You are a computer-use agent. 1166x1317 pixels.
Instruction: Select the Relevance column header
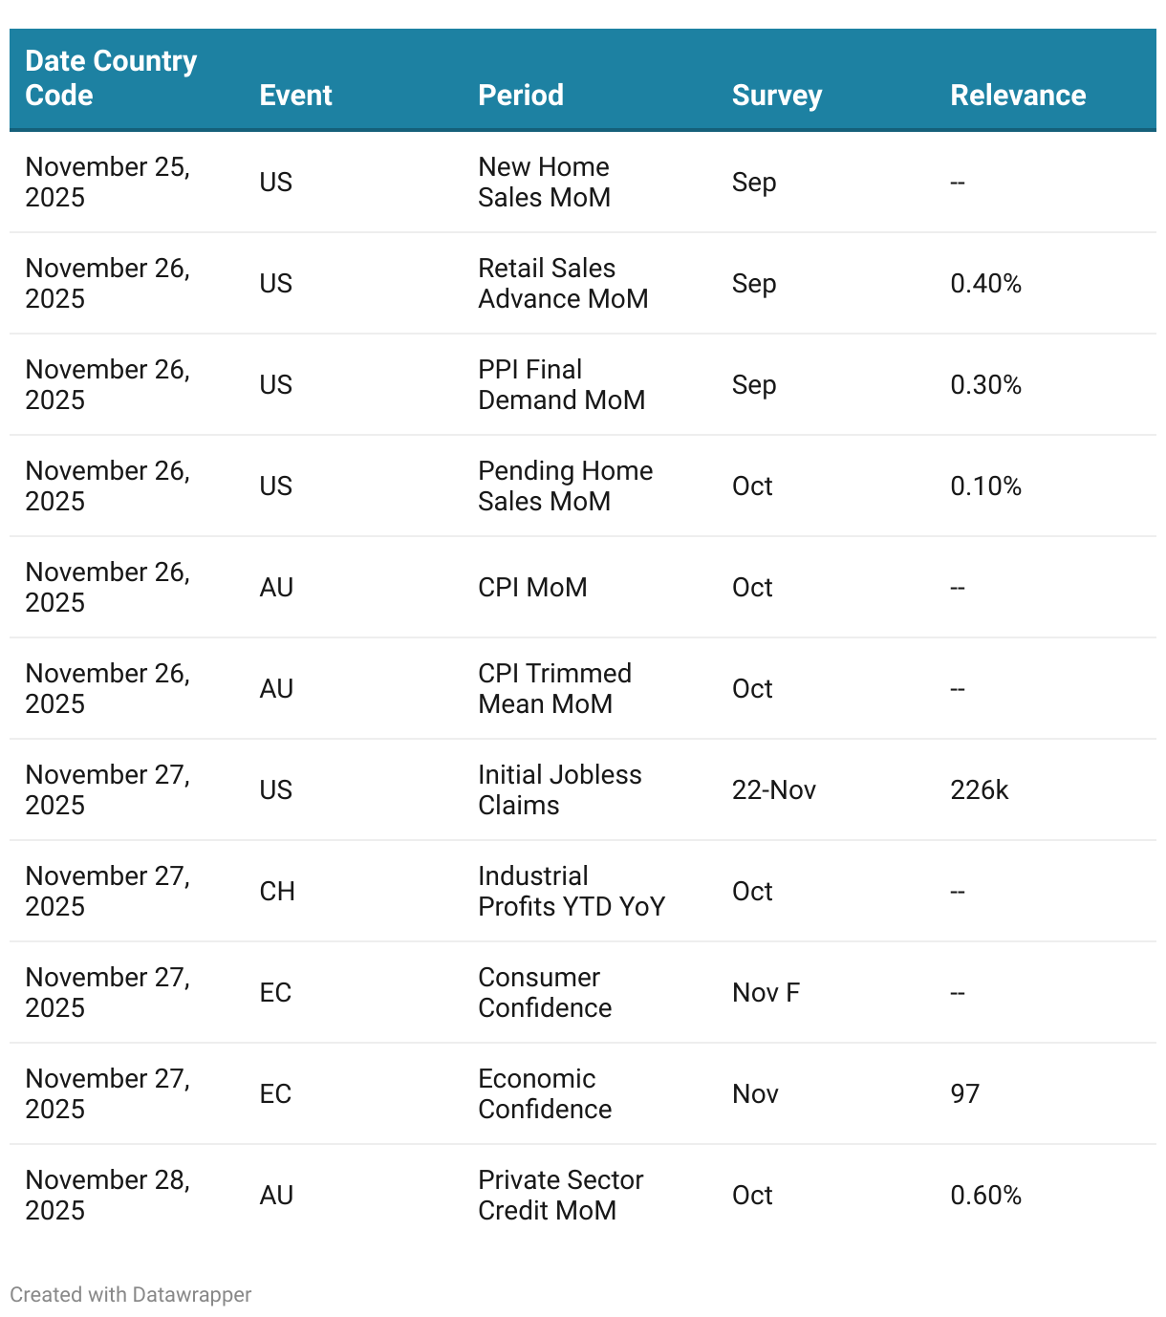1018,96
